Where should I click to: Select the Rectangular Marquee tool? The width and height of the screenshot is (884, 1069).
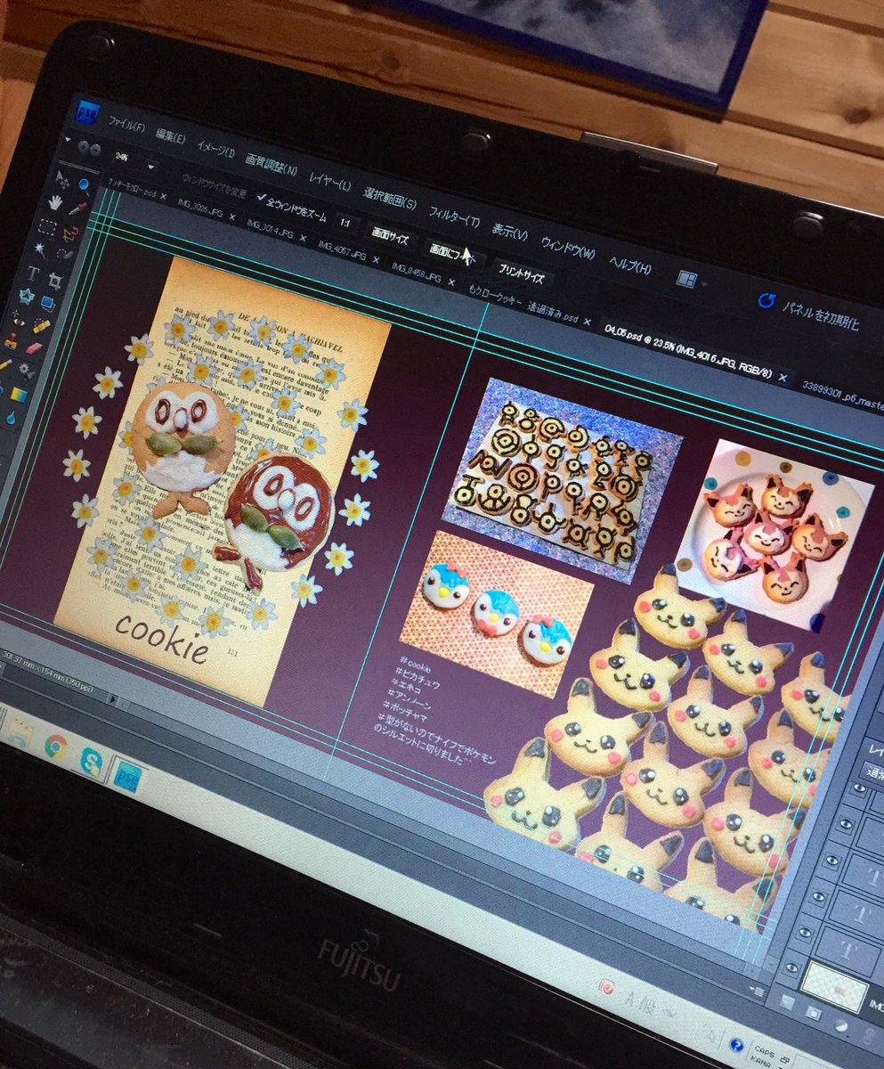[46, 227]
